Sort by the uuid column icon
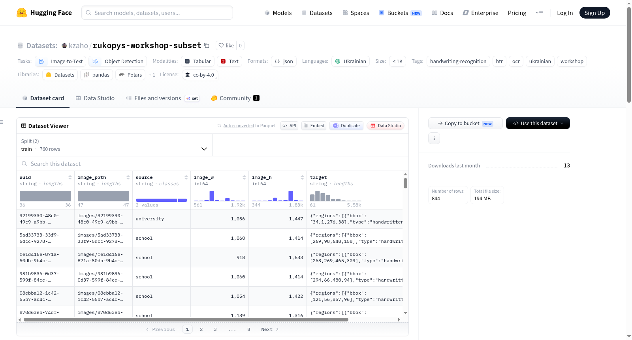632x340 pixels. [x=70, y=177]
